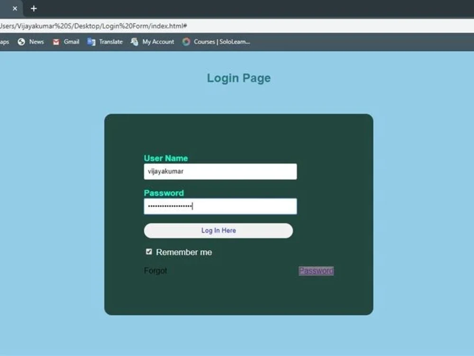Click the red Gmail envelope icon

point(56,42)
